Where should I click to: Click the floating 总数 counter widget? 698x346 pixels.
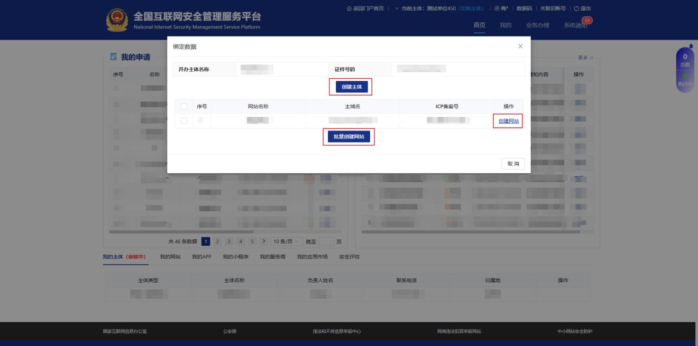pyautogui.click(x=685, y=60)
